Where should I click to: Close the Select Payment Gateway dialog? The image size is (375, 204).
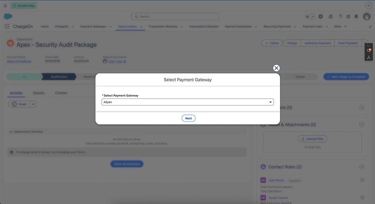[x=276, y=68]
